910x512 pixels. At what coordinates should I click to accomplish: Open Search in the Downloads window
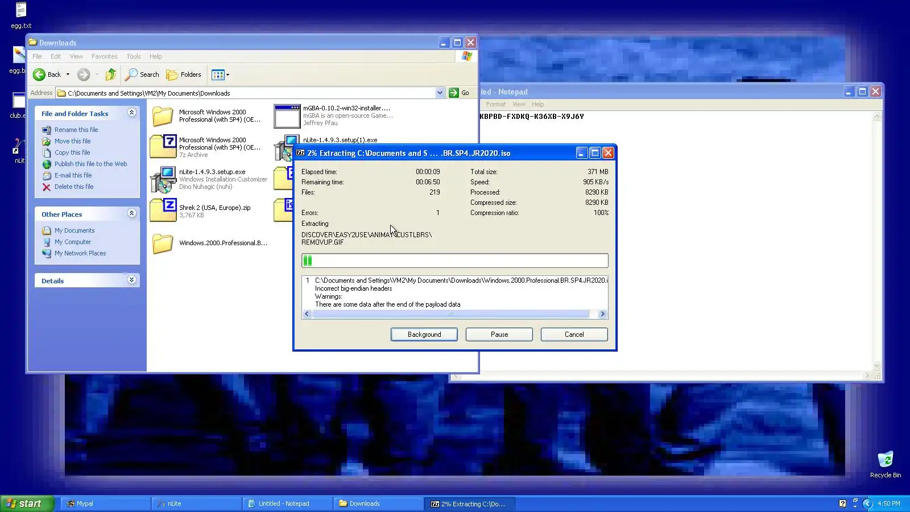click(142, 75)
